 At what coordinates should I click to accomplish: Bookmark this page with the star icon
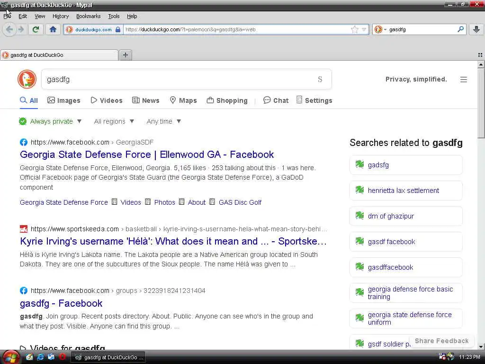[x=354, y=29]
